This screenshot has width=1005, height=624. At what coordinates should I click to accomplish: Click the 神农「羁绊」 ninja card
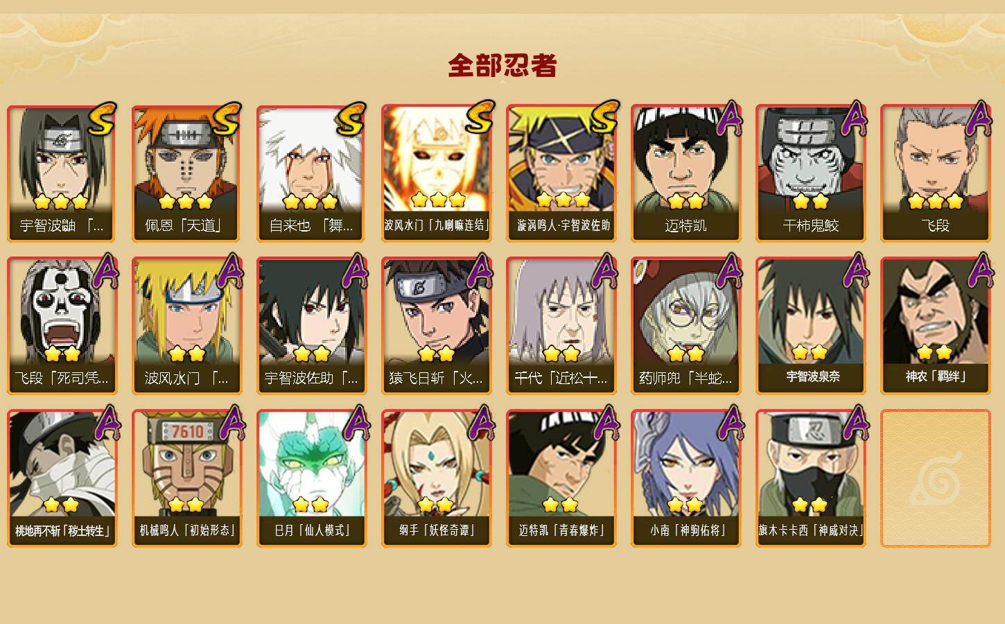[x=935, y=326]
